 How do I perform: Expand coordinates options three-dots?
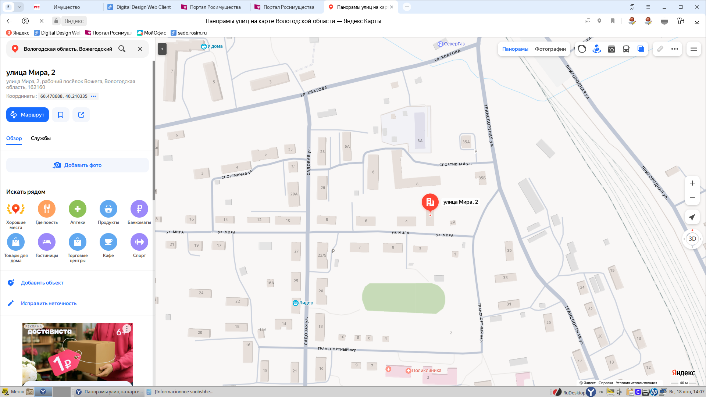click(93, 96)
